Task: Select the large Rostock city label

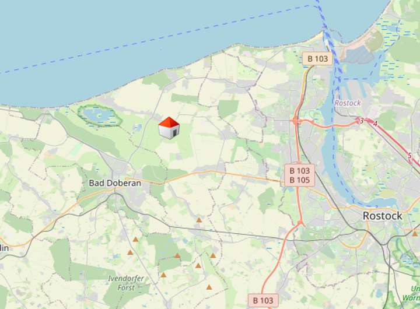Action: click(x=382, y=216)
